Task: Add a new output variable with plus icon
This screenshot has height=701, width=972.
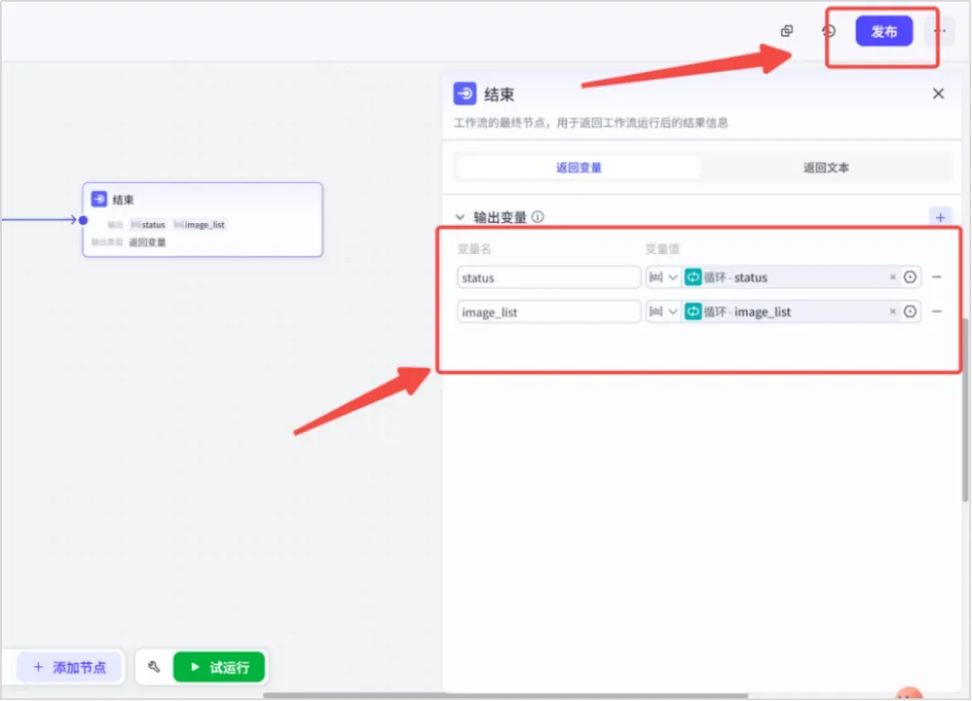Action: (x=940, y=217)
